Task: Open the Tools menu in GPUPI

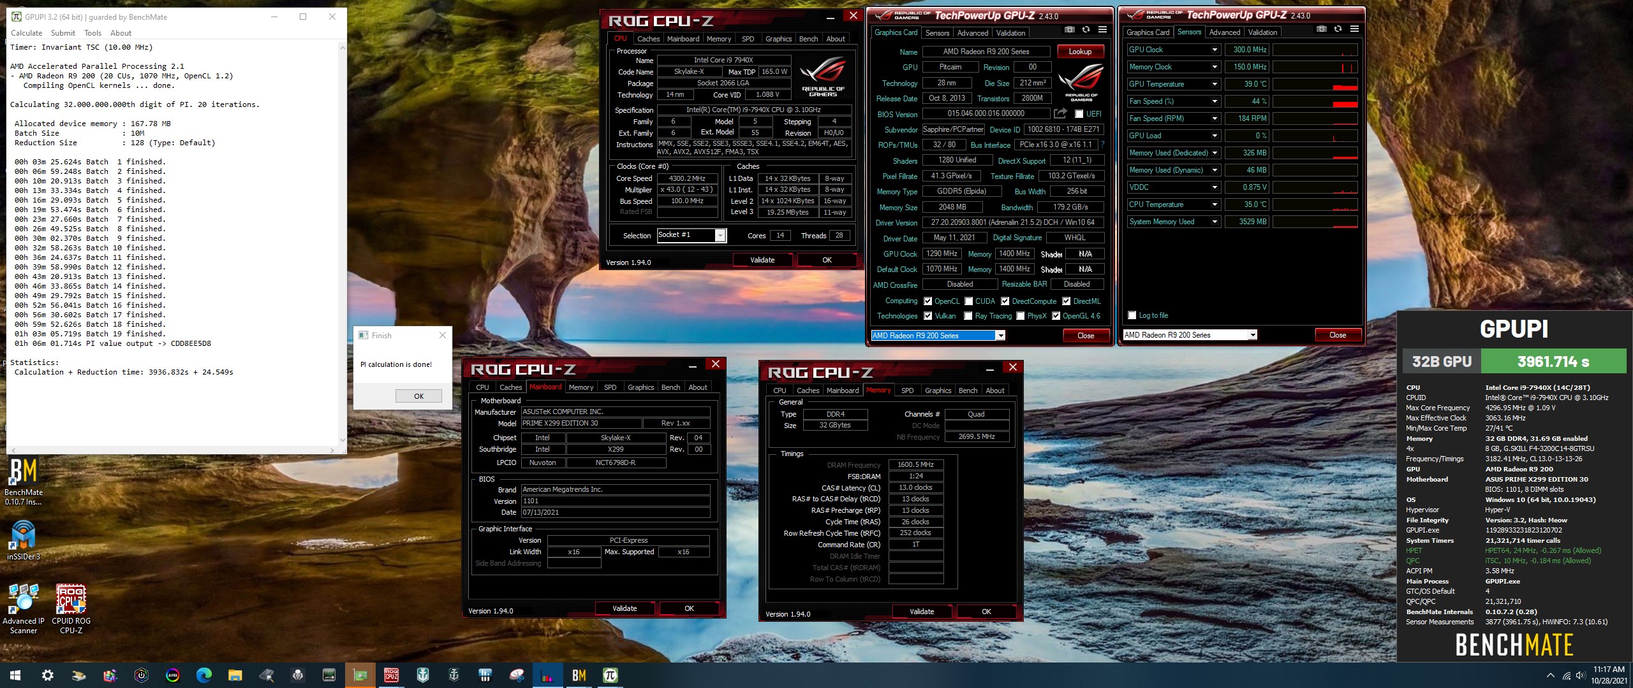Action: (93, 33)
